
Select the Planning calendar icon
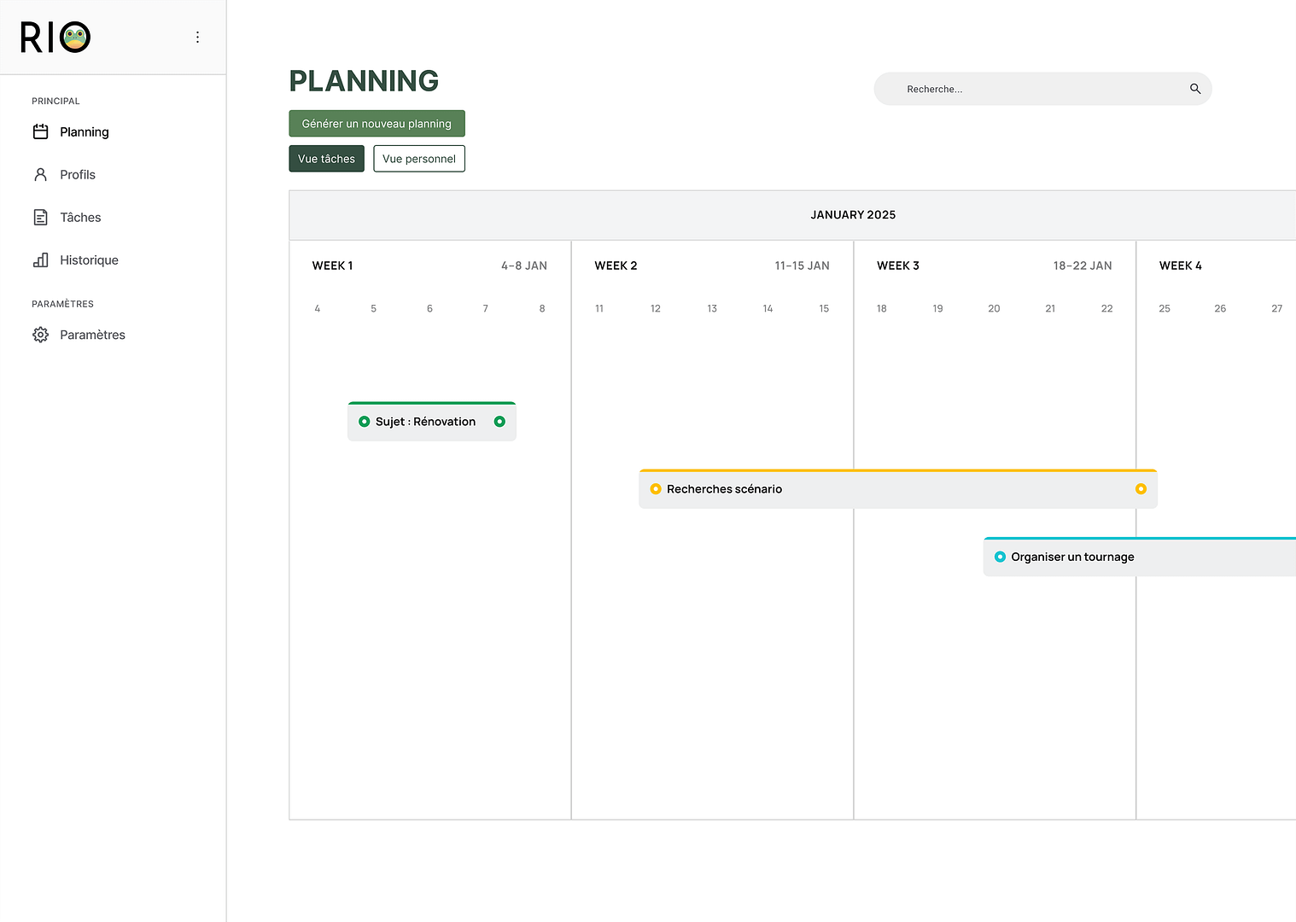40,131
